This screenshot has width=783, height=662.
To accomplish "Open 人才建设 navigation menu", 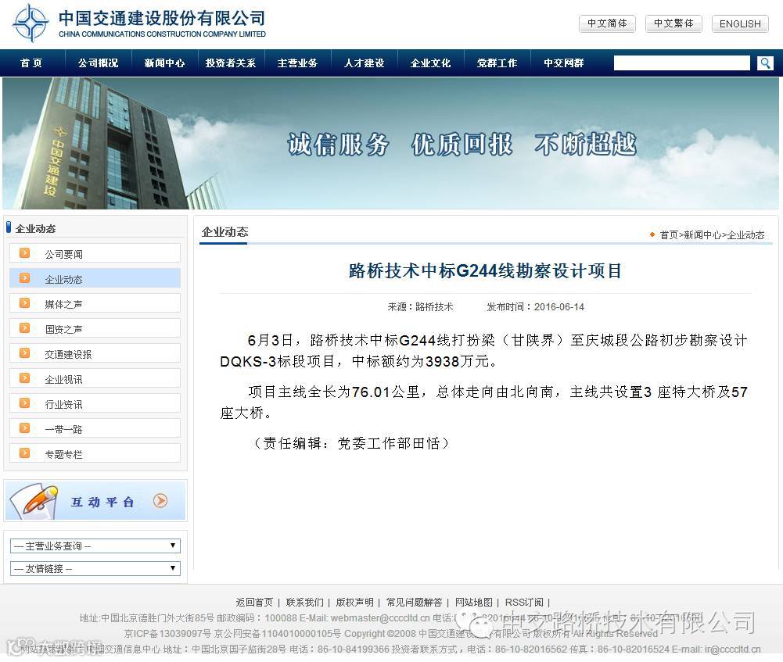I will [x=364, y=63].
